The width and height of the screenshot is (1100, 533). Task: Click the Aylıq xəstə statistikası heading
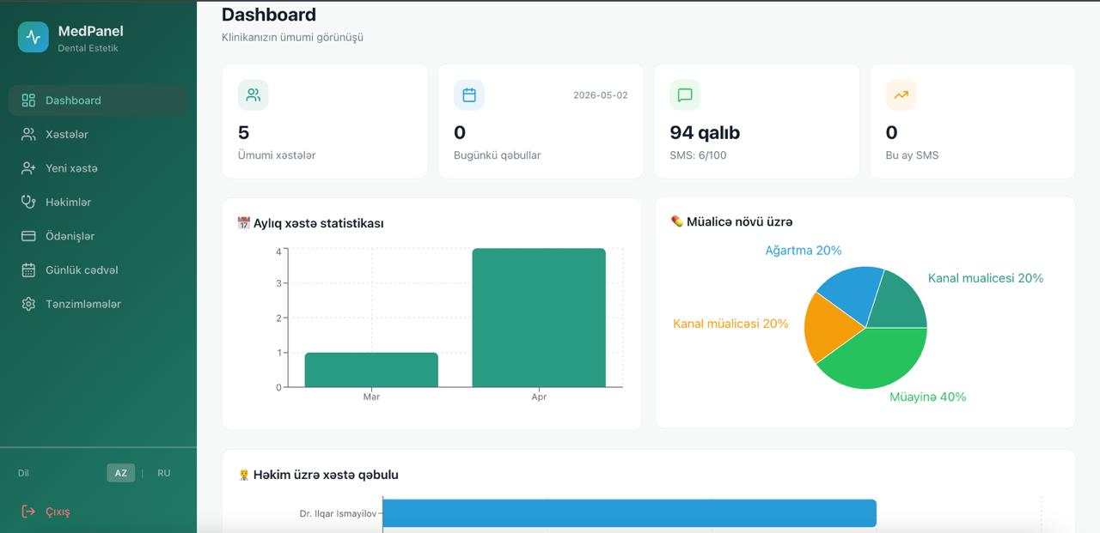(318, 223)
